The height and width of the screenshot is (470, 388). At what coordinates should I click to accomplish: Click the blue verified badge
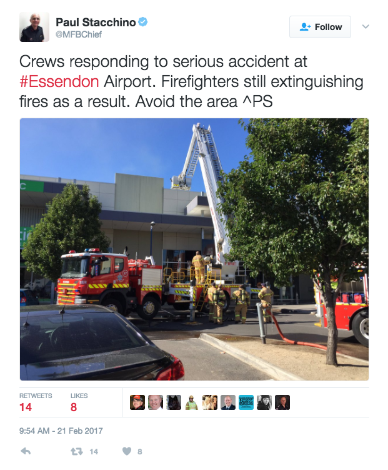point(143,22)
